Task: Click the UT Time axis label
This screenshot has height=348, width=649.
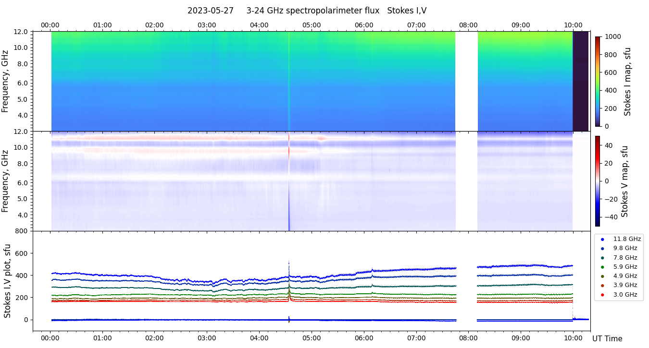Action: pyautogui.click(x=607, y=338)
